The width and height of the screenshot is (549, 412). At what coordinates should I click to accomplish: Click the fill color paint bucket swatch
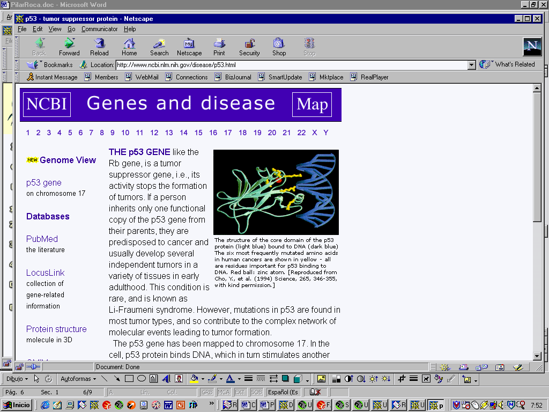(194, 379)
